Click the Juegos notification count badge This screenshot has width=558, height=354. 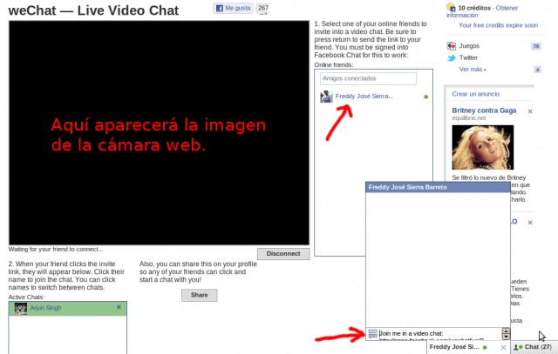pyautogui.click(x=536, y=46)
